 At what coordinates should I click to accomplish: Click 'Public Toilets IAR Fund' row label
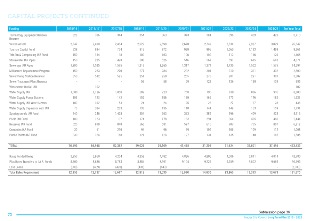23,135
